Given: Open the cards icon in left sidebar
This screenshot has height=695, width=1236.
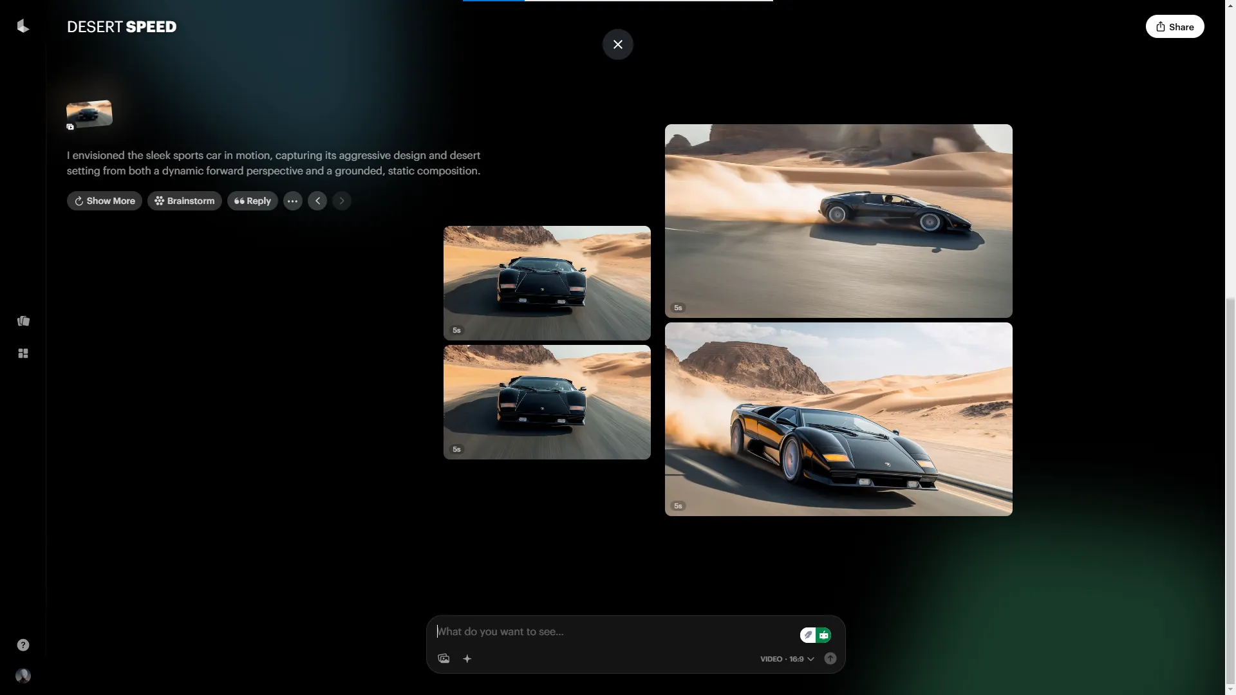Looking at the screenshot, I should click(x=23, y=321).
